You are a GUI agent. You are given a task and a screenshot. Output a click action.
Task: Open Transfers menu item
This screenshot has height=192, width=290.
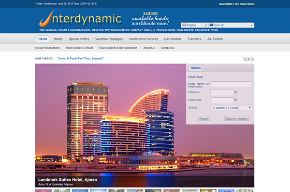(194, 39)
